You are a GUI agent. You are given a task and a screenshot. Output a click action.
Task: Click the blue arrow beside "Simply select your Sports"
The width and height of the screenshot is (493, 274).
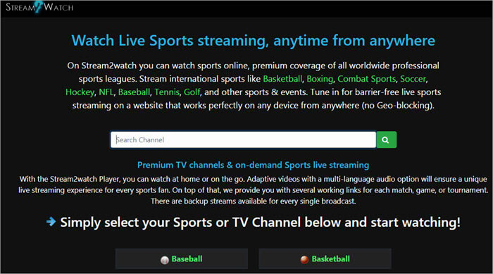click(51, 222)
